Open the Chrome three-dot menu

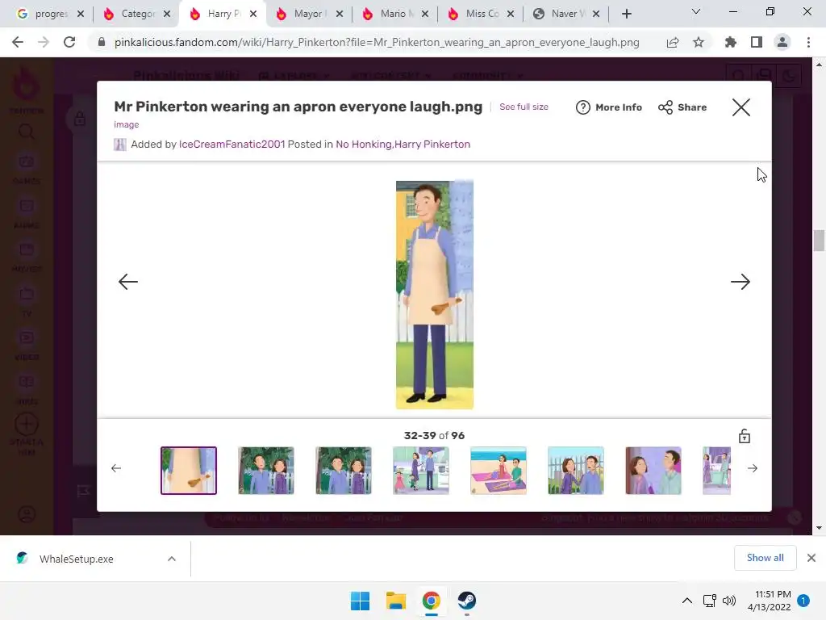(808, 42)
